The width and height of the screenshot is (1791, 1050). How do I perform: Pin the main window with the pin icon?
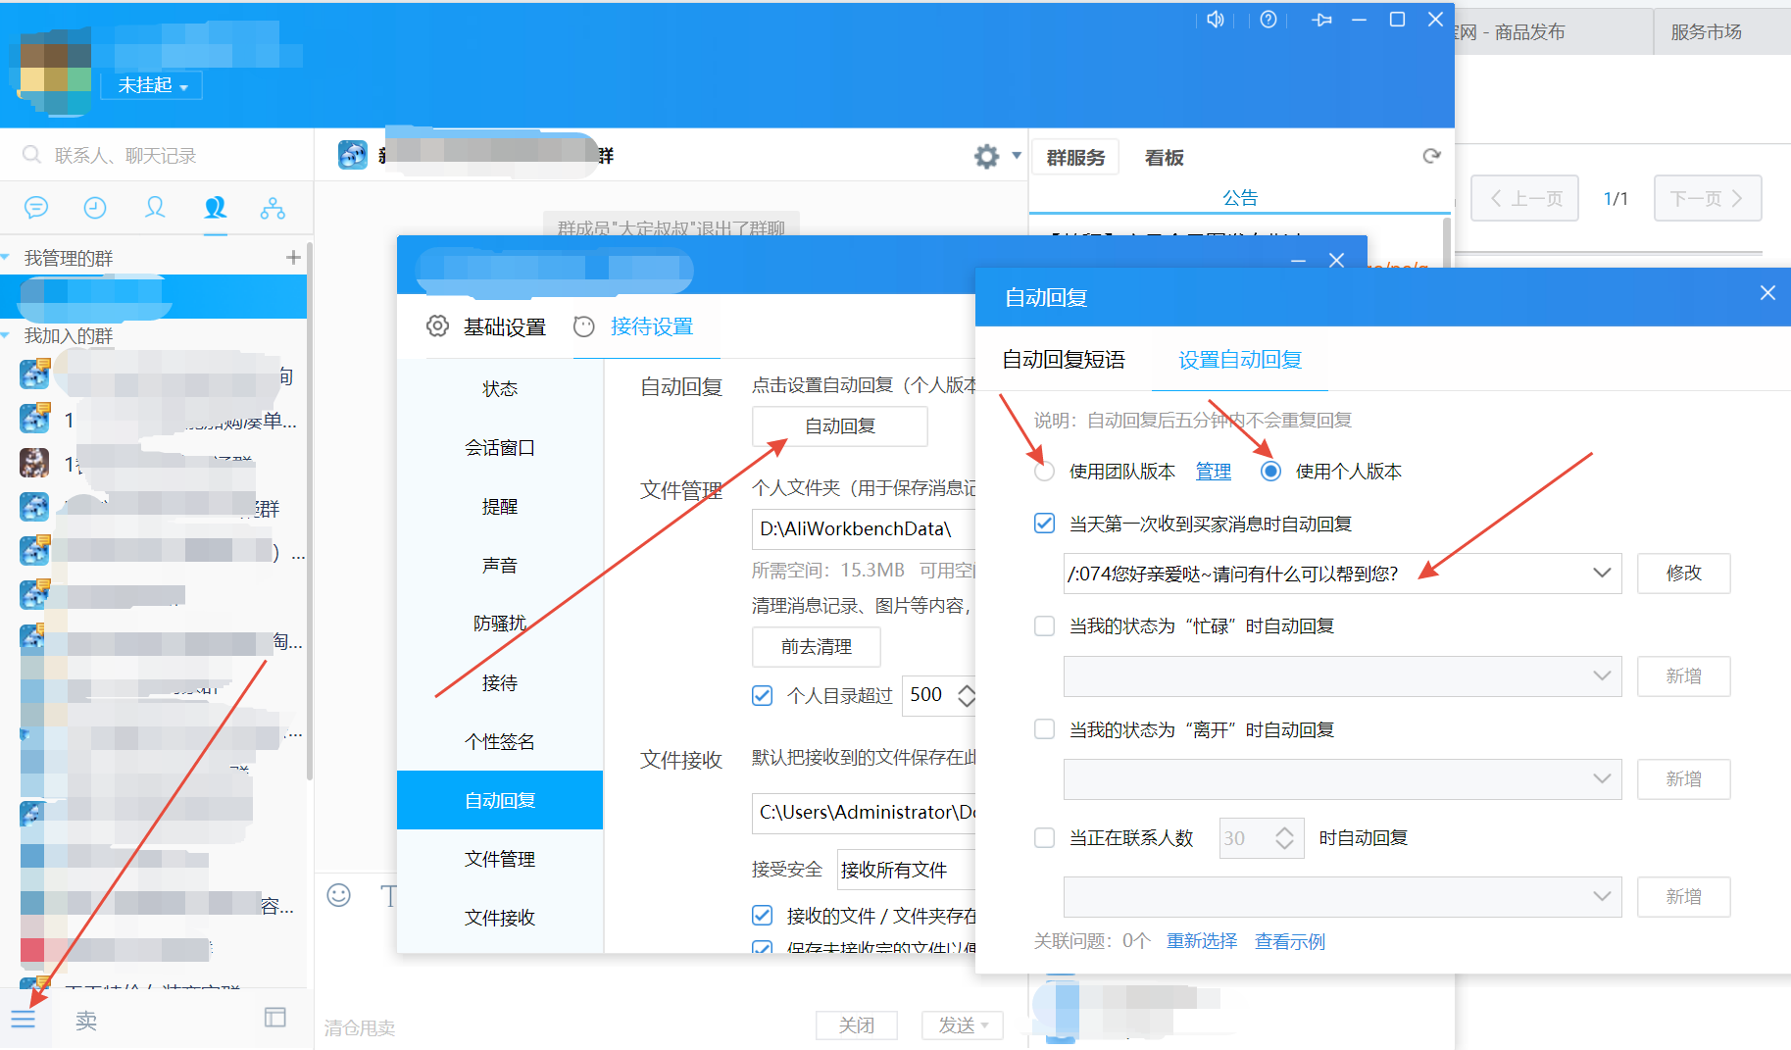click(x=1321, y=20)
